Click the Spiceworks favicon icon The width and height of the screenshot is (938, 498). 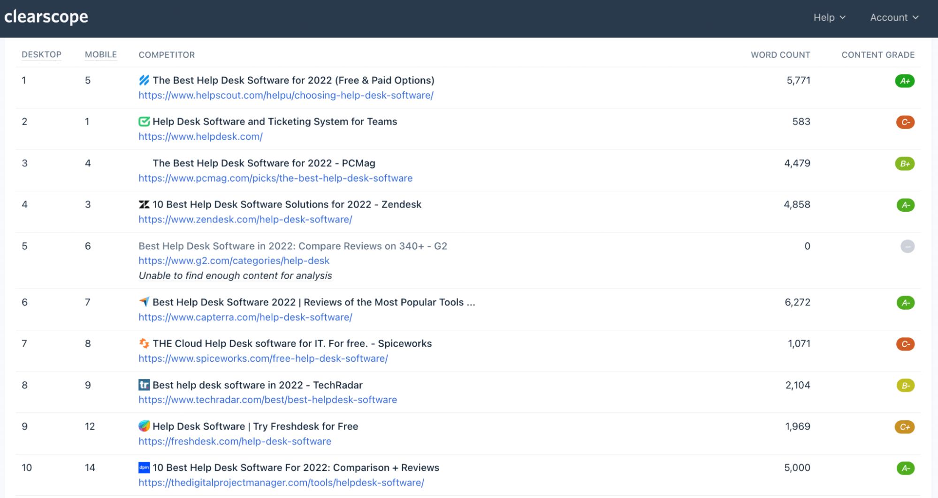click(x=144, y=343)
